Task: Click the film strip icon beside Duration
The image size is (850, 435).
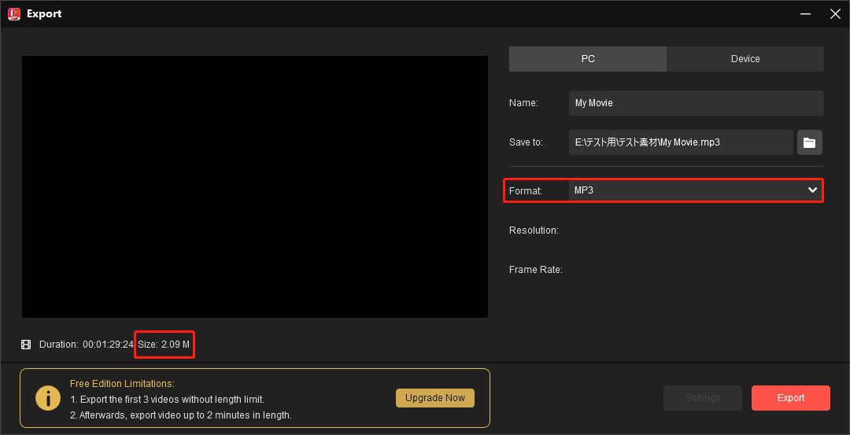Action: [x=26, y=345]
